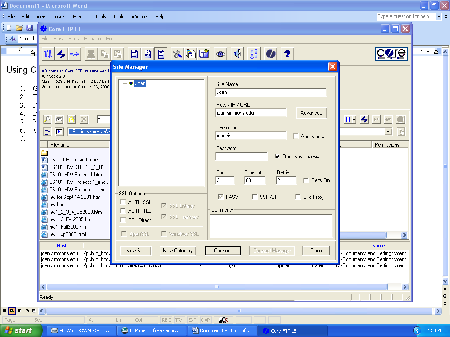
Task: Click the wrench and screwdriver settings icon
Action: coord(177,54)
